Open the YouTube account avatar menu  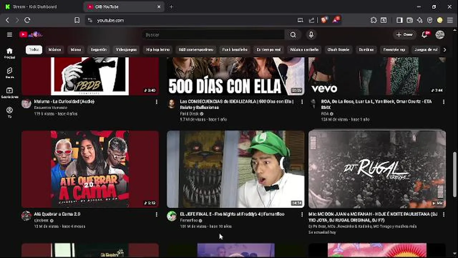click(440, 35)
